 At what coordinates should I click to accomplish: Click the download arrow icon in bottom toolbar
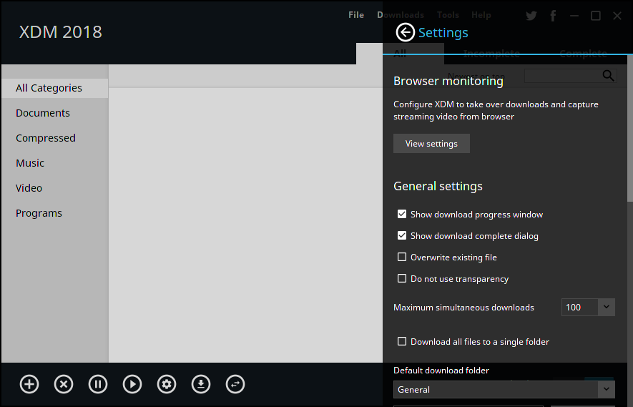coord(201,384)
